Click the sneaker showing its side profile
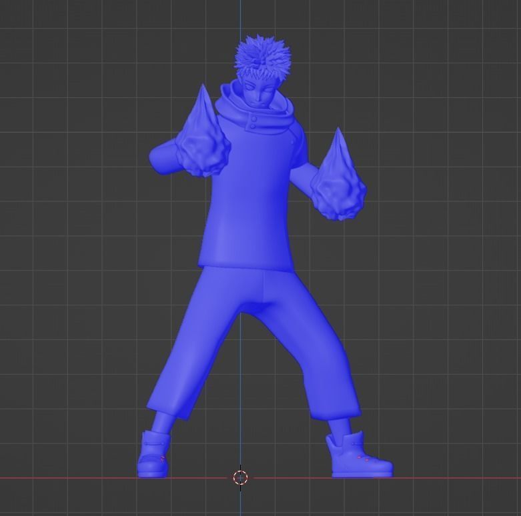Screen dimensions: 521x516 point(359,455)
